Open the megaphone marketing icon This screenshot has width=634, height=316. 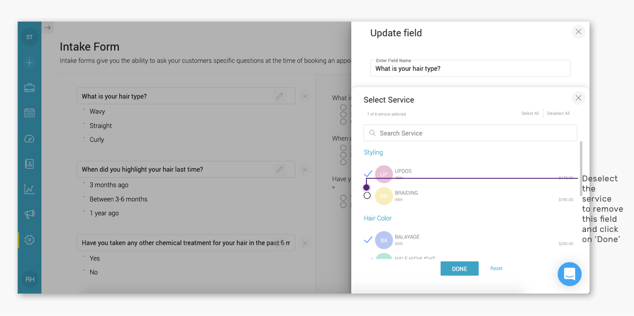29,214
